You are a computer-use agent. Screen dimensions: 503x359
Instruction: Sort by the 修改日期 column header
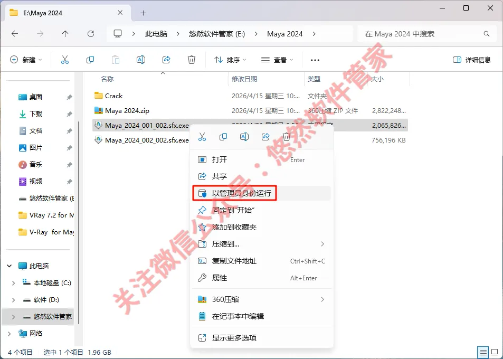click(244, 79)
